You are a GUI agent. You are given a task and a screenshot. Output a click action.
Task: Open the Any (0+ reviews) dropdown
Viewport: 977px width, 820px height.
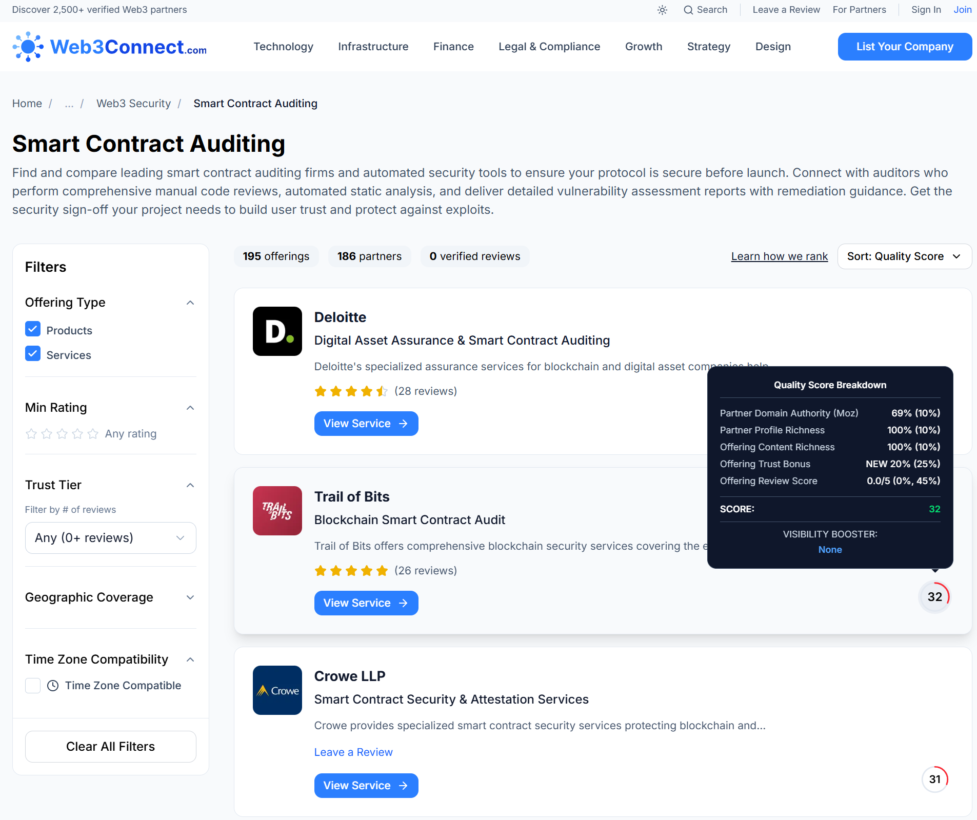click(x=110, y=537)
